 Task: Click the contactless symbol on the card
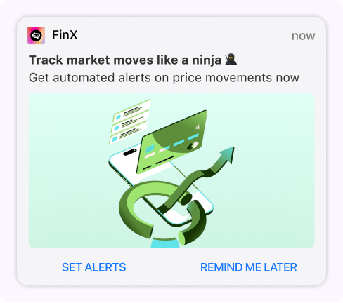tap(198, 127)
